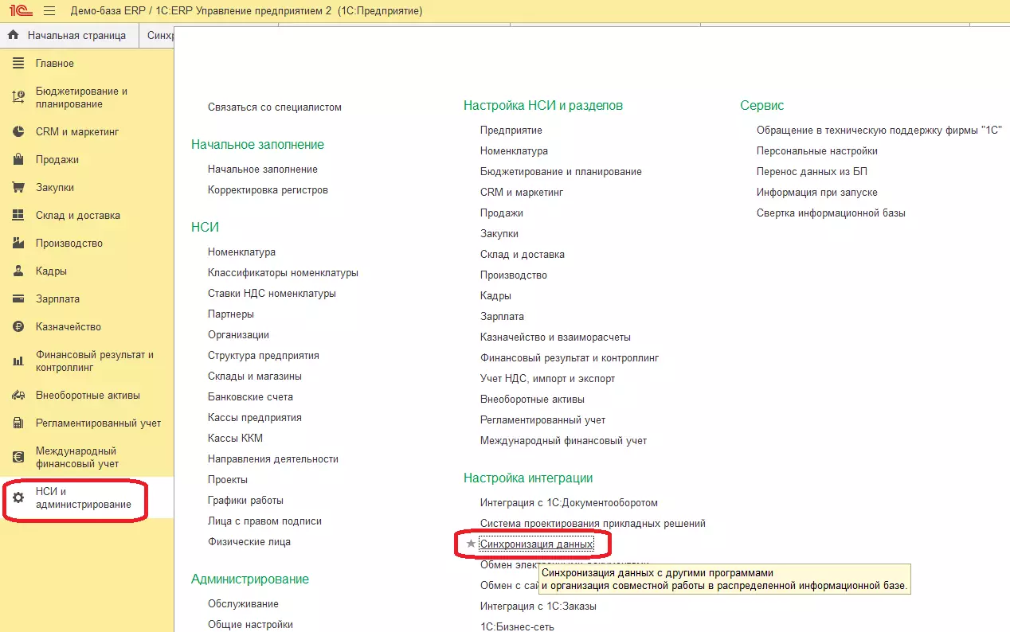Open Организации link

(238, 335)
